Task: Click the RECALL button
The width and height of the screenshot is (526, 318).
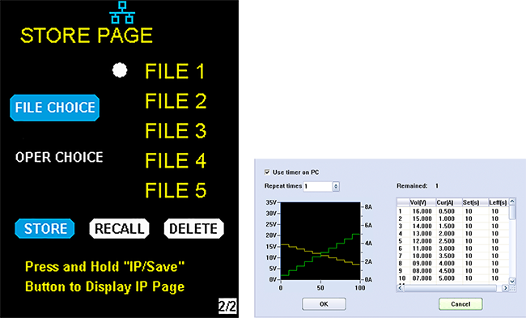Action: (x=120, y=228)
